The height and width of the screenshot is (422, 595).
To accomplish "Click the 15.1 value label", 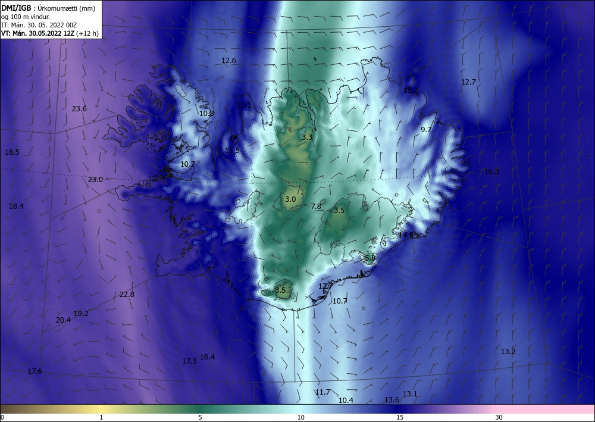I will coord(243,105).
